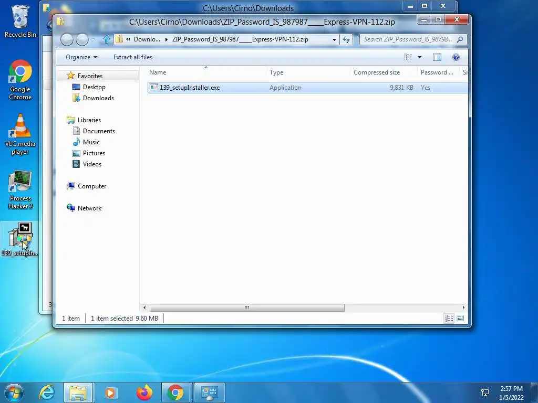Open Documents library

(x=99, y=131)
